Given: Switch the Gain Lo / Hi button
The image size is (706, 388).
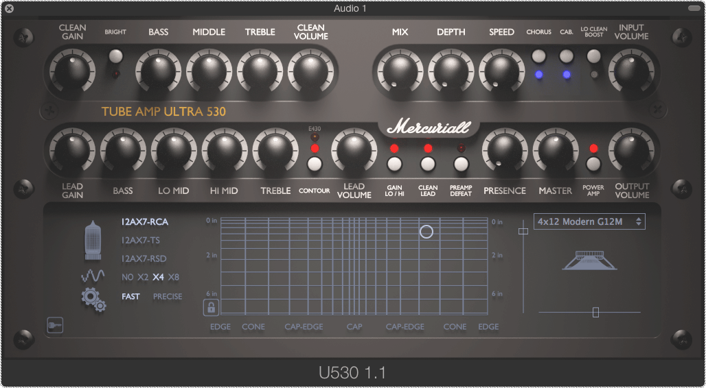Looking at the screenshot, I should coord(394,164).
